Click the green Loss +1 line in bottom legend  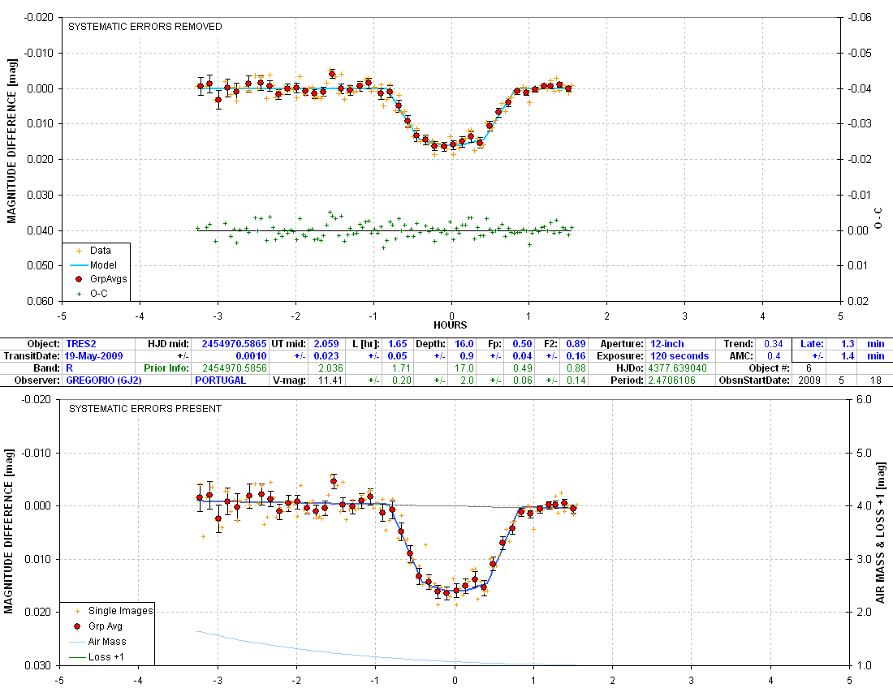[x=77, y=657]
